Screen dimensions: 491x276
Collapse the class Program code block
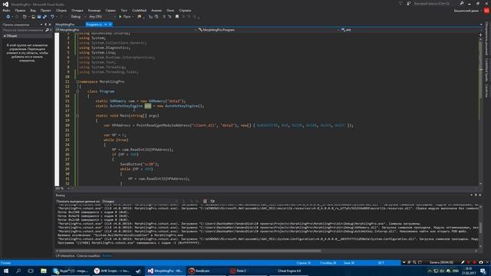click(x=77, y=91)
